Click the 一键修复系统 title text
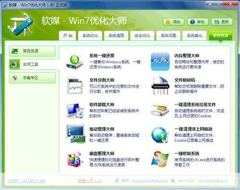Image resolution: width=240 pixels, height=190 pixels. [x=187, y=154]
